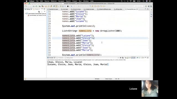Open the Open Perspective icon near Quick Access
The height and width of the screenshot is (99, 177).
click(x=146, y=6)
